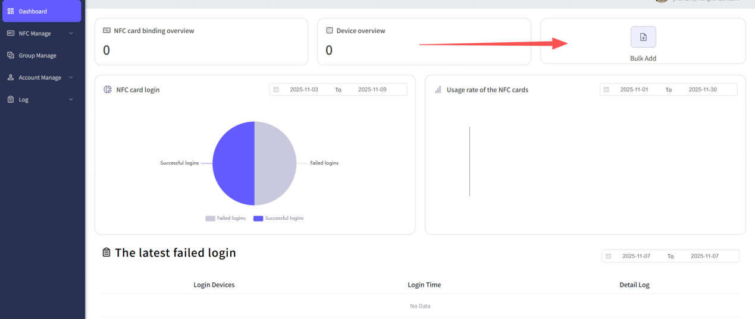755x319 pixels.
Task: Click calendar icon in Usage rate date range
Action: [606, 90]
